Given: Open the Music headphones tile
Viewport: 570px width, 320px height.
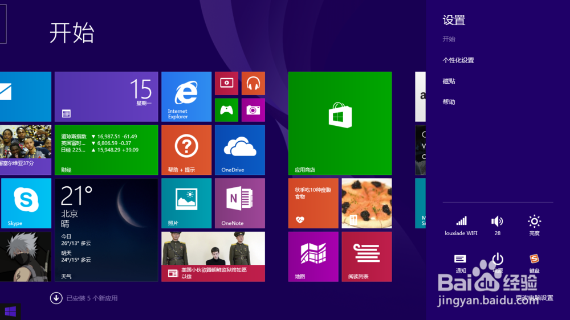Looking at the screenshot, I should click(x=253, y=83).
